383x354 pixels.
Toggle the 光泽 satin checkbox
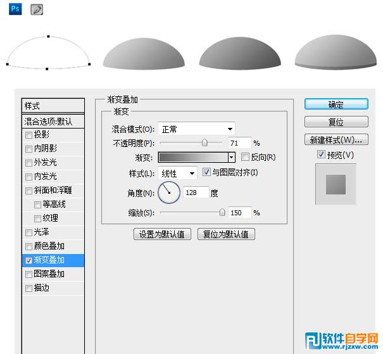[28, 232]
